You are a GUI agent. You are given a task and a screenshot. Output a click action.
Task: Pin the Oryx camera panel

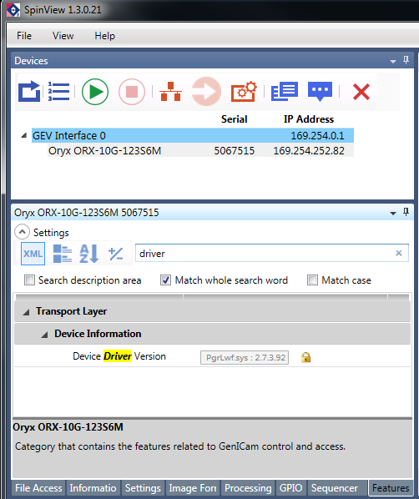point(406,212)
